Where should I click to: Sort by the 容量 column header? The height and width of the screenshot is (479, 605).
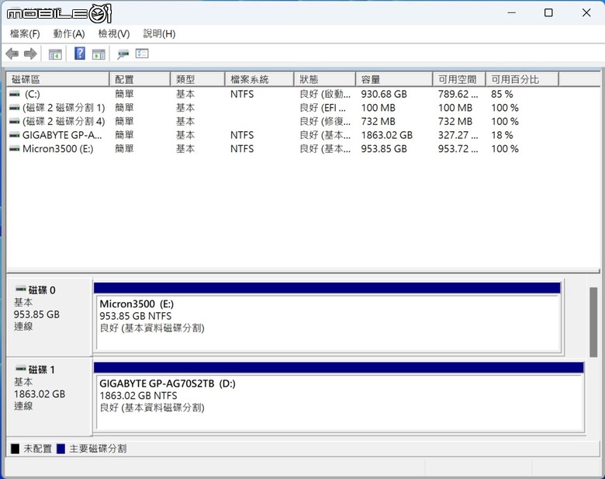(394, 79)
